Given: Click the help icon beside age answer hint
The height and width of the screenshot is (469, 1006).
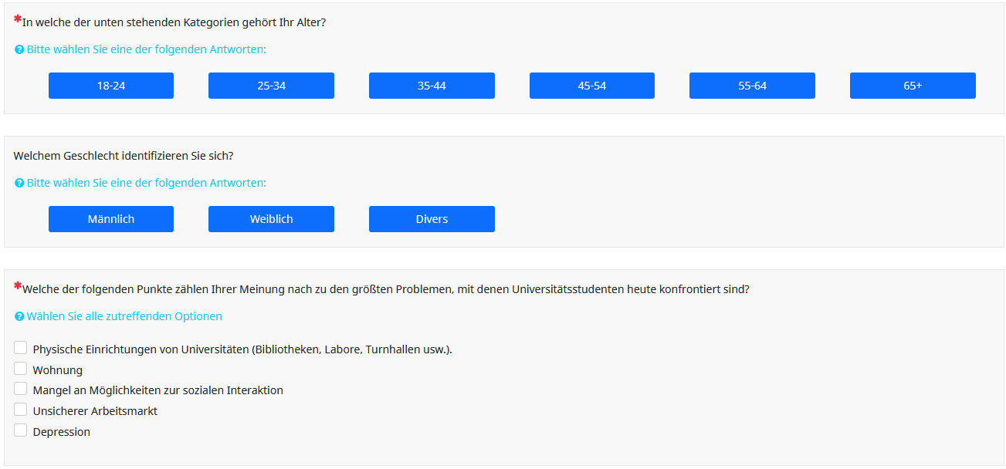Looking at the screenshot, I should click(x=19, y=49).
